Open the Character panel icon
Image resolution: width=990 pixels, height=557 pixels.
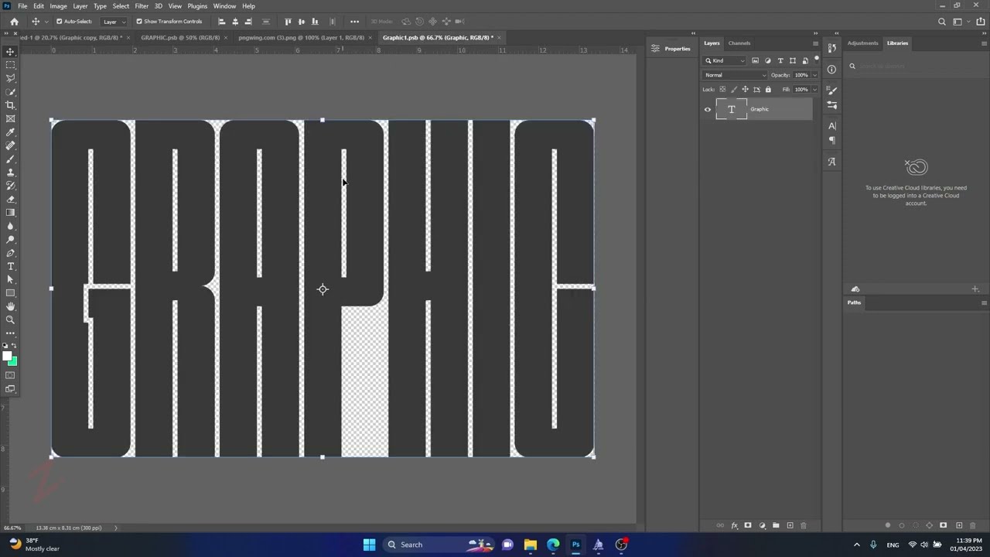(831, 125)
